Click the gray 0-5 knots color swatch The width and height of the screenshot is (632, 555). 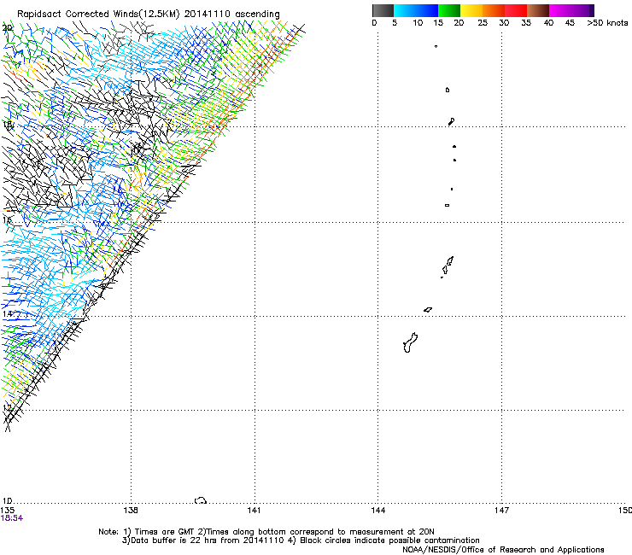[x=383, y=10]
